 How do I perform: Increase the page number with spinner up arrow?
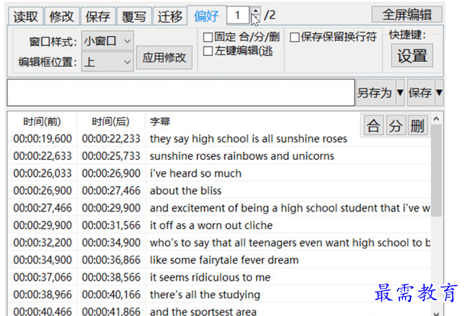tap(256, 11)
